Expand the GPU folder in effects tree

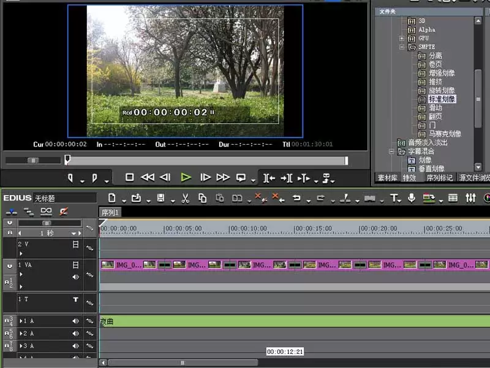tap(402, 39)
